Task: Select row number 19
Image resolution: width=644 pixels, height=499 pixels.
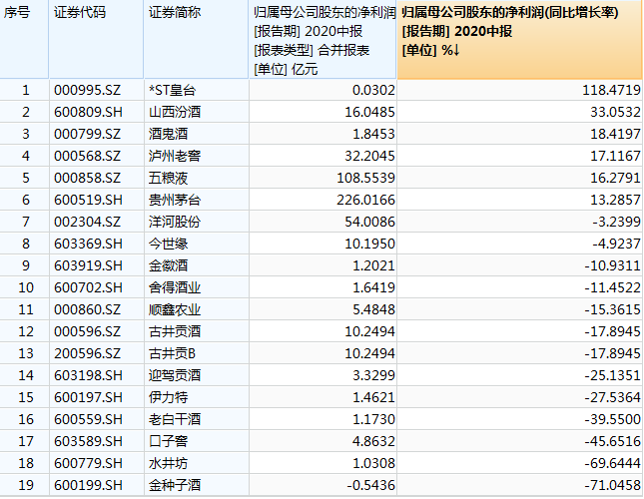Action: [26, 485]
